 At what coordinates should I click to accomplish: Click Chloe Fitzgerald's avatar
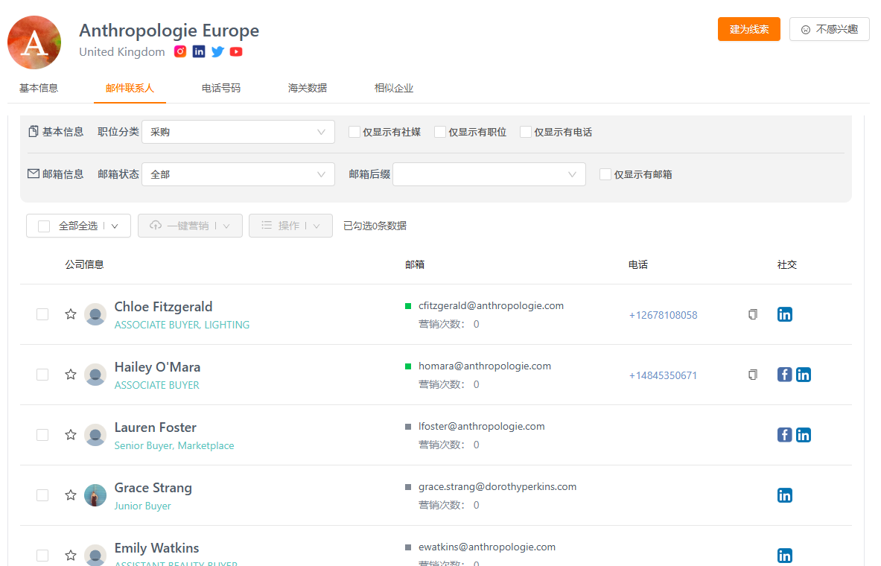coord(95,314)
